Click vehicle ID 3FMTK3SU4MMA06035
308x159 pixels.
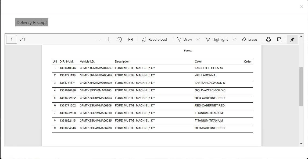tap(96, 120)
